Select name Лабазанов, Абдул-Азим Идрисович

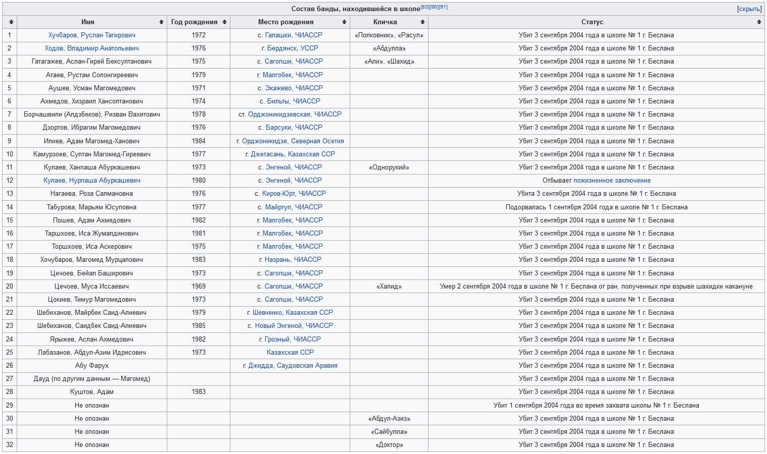[x=91, y=353]
